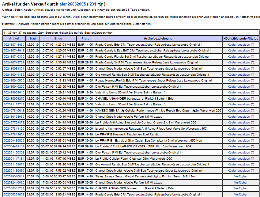The width and height of the screenshot is (260, 197).
Task: Show buyer for Prada Candy Edp 11:23:03 row
Action: point(239,45)
